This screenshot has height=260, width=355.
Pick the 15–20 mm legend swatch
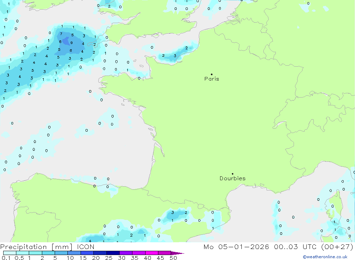pos(87,253)
